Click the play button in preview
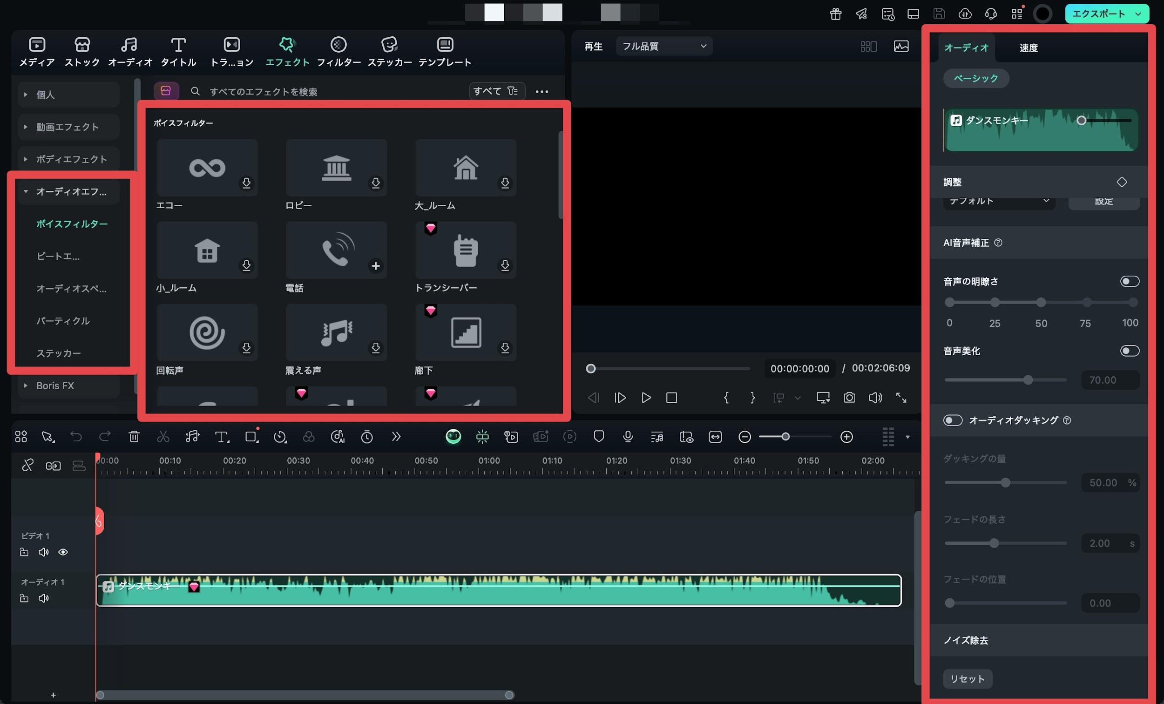 [x=646, y=398]
